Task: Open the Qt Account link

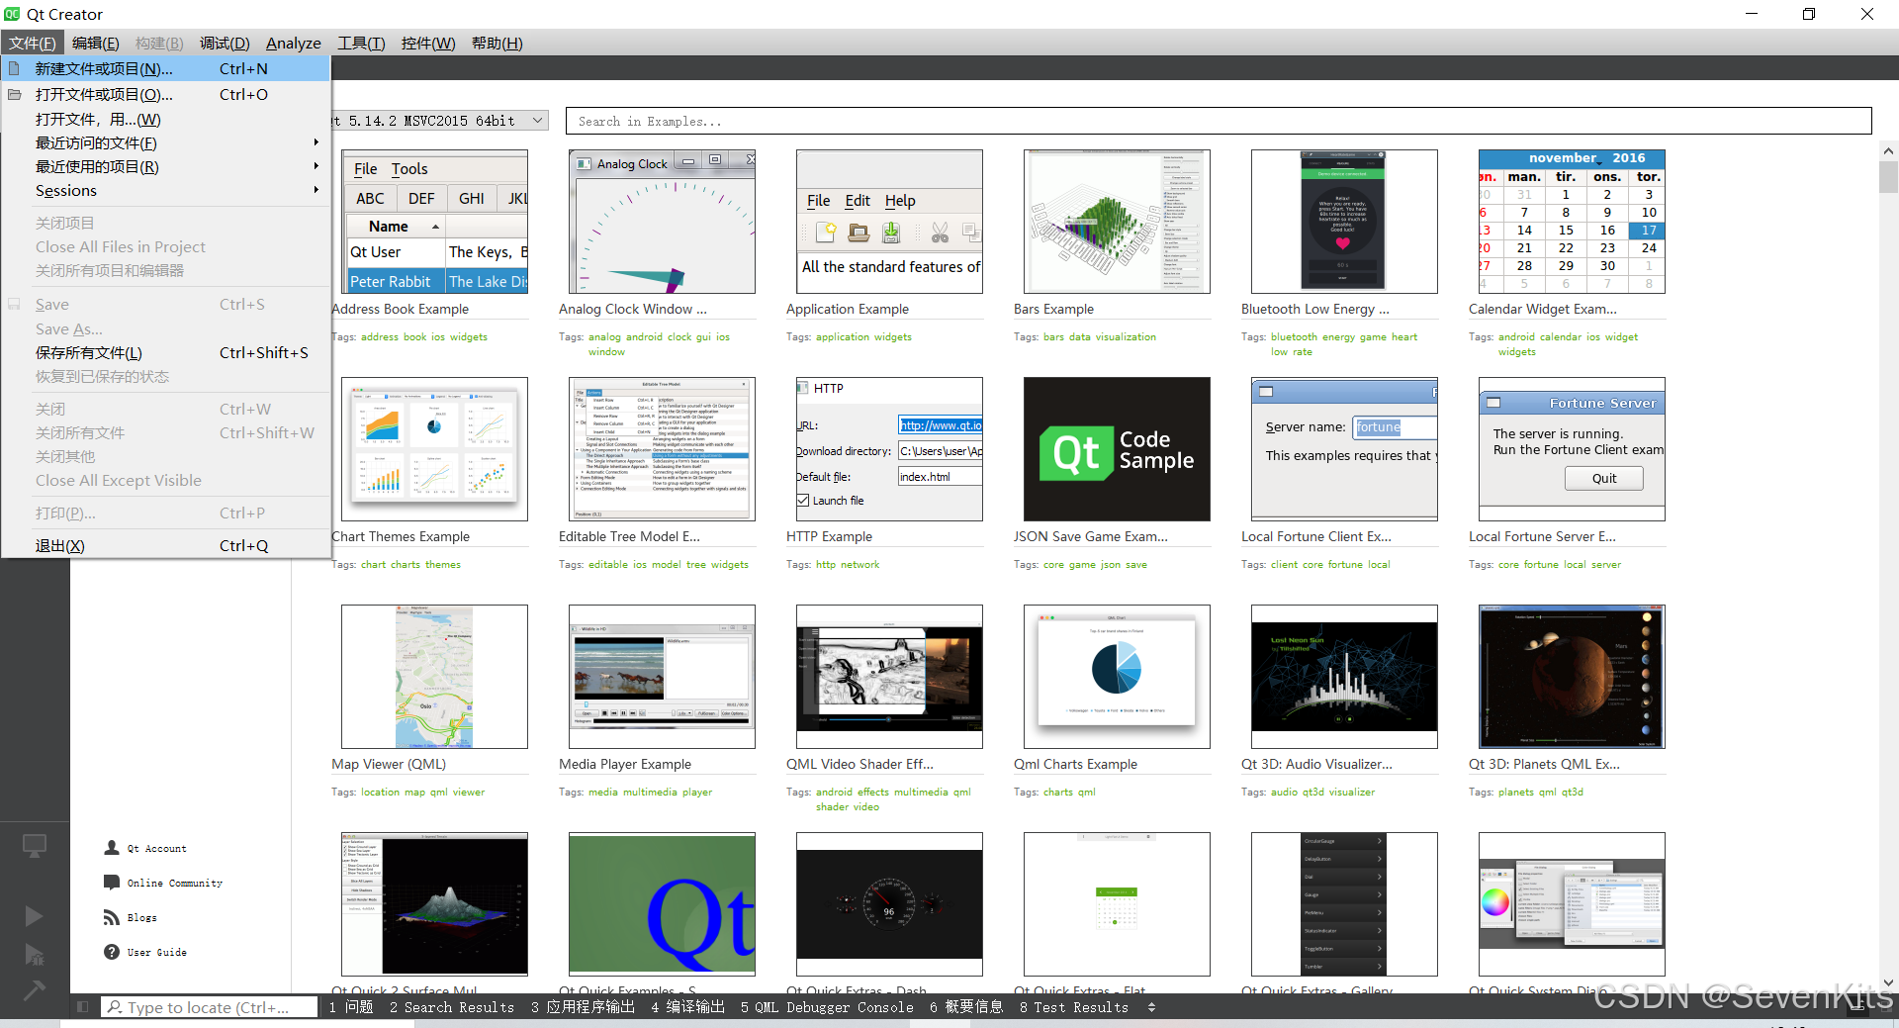Action: [156, 848]
